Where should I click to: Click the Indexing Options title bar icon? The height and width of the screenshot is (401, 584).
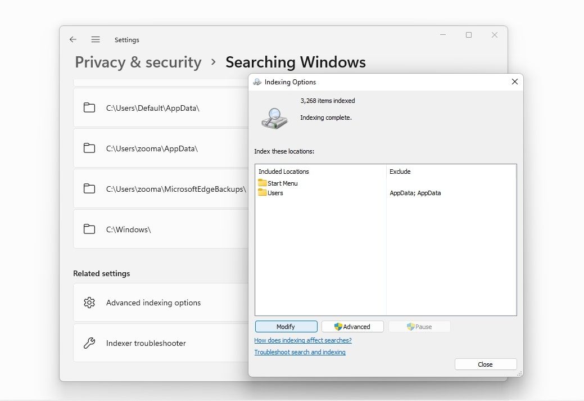click(257, 82)
